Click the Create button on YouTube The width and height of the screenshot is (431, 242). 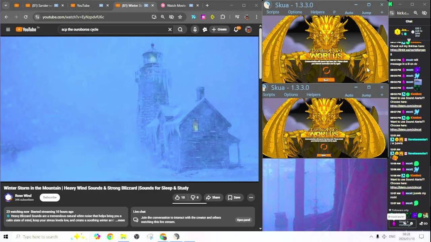(219, 30)
